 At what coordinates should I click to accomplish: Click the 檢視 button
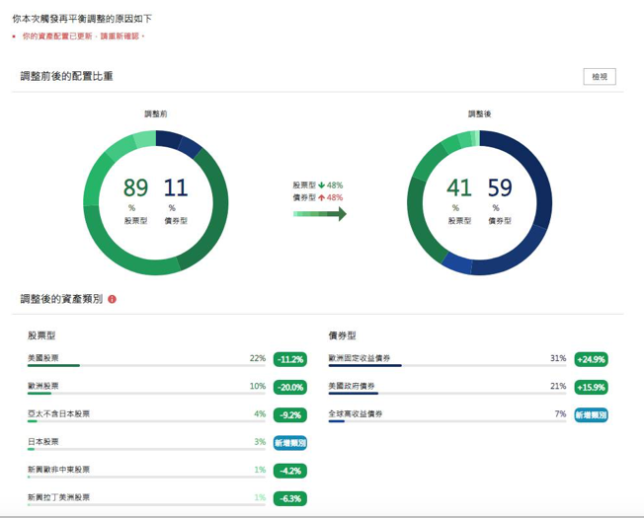pos(600,77)
